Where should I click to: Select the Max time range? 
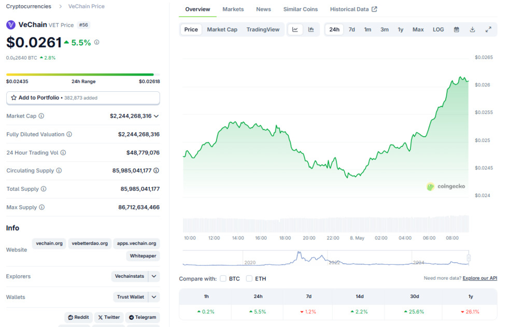coord(418,30)
